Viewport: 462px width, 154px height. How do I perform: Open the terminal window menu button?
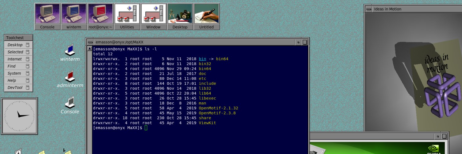click(x=90, y=42)
